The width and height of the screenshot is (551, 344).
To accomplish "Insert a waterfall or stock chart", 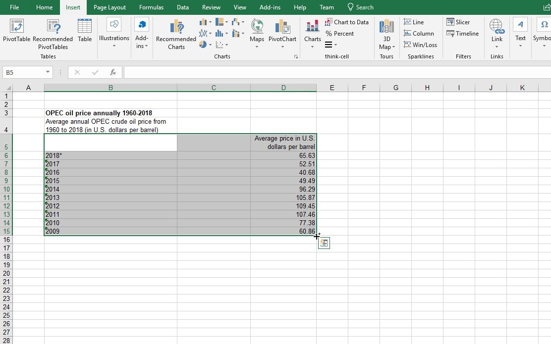I will pyautogui.click(x=236, y=22).
